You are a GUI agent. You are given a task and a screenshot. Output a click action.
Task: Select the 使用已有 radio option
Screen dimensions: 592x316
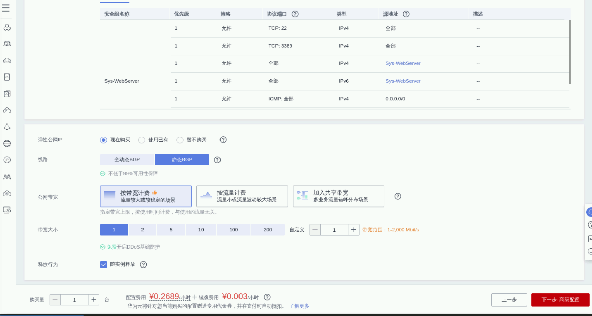[142, 140]
